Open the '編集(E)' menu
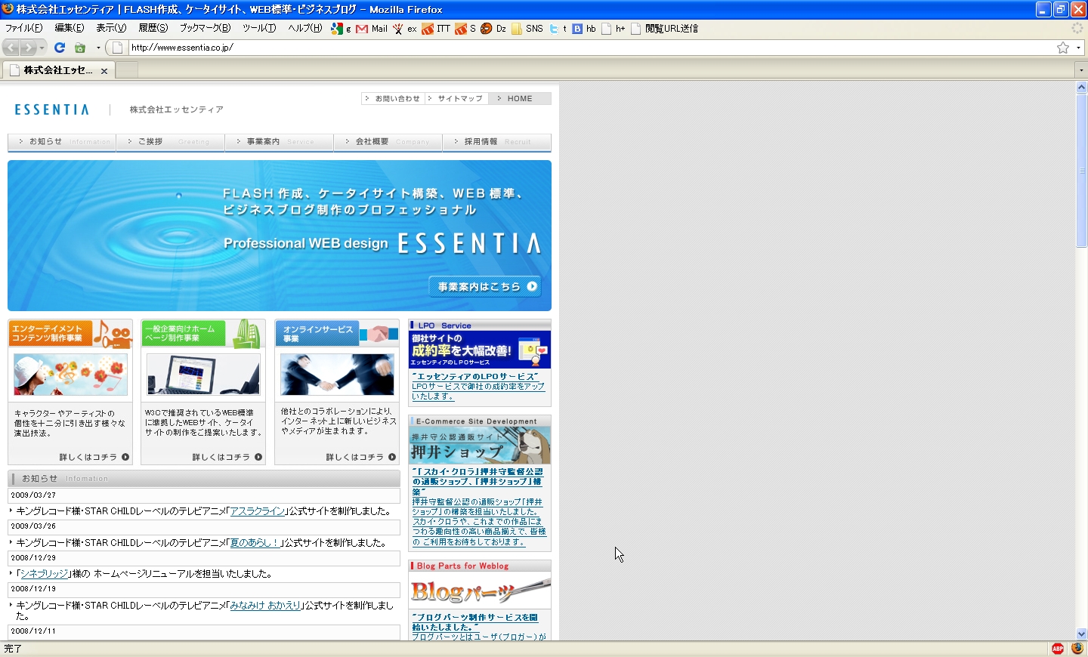 tap(70, 28)
